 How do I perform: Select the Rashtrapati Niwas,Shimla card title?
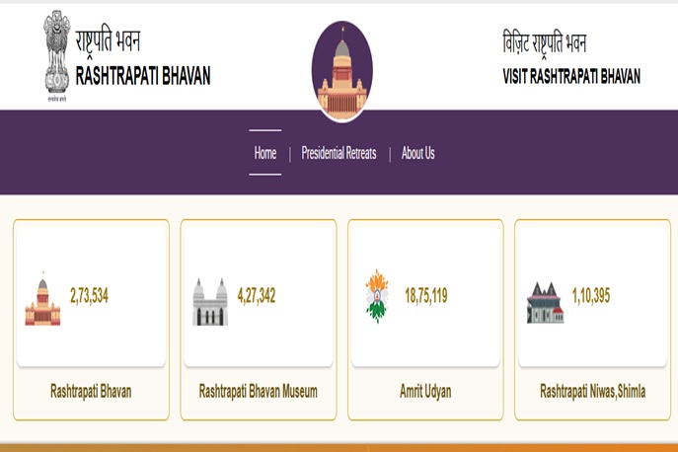pos(593,392)
